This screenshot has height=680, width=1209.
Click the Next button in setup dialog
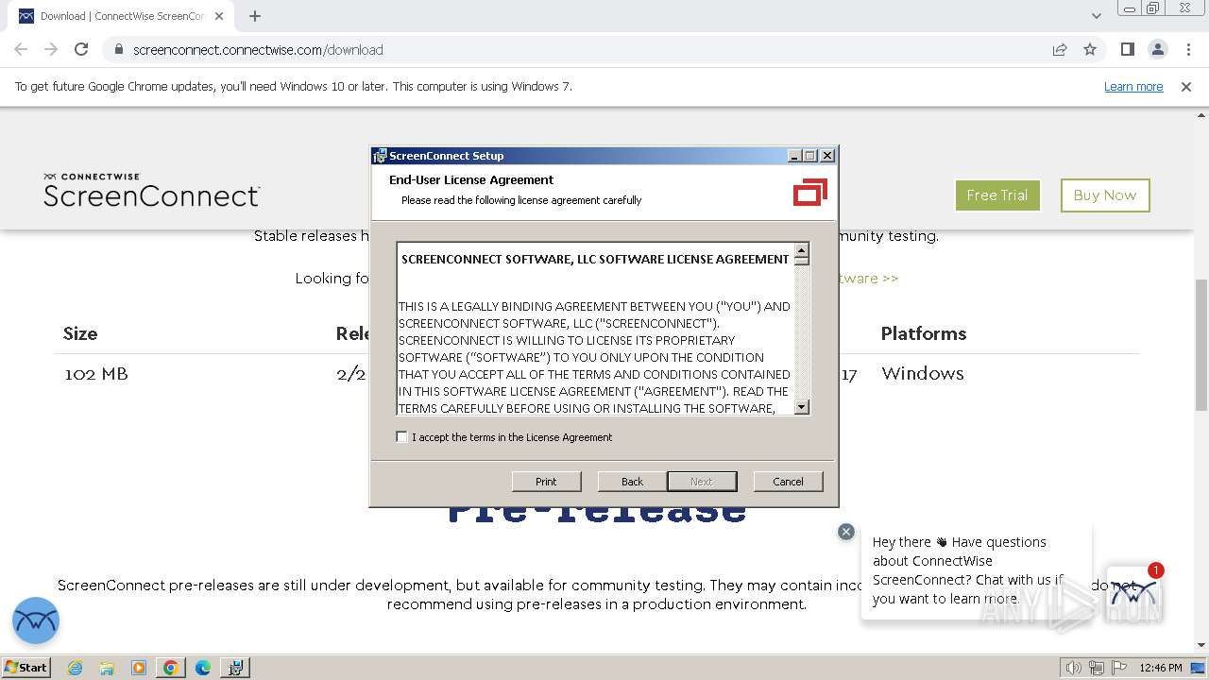point(702,482)
